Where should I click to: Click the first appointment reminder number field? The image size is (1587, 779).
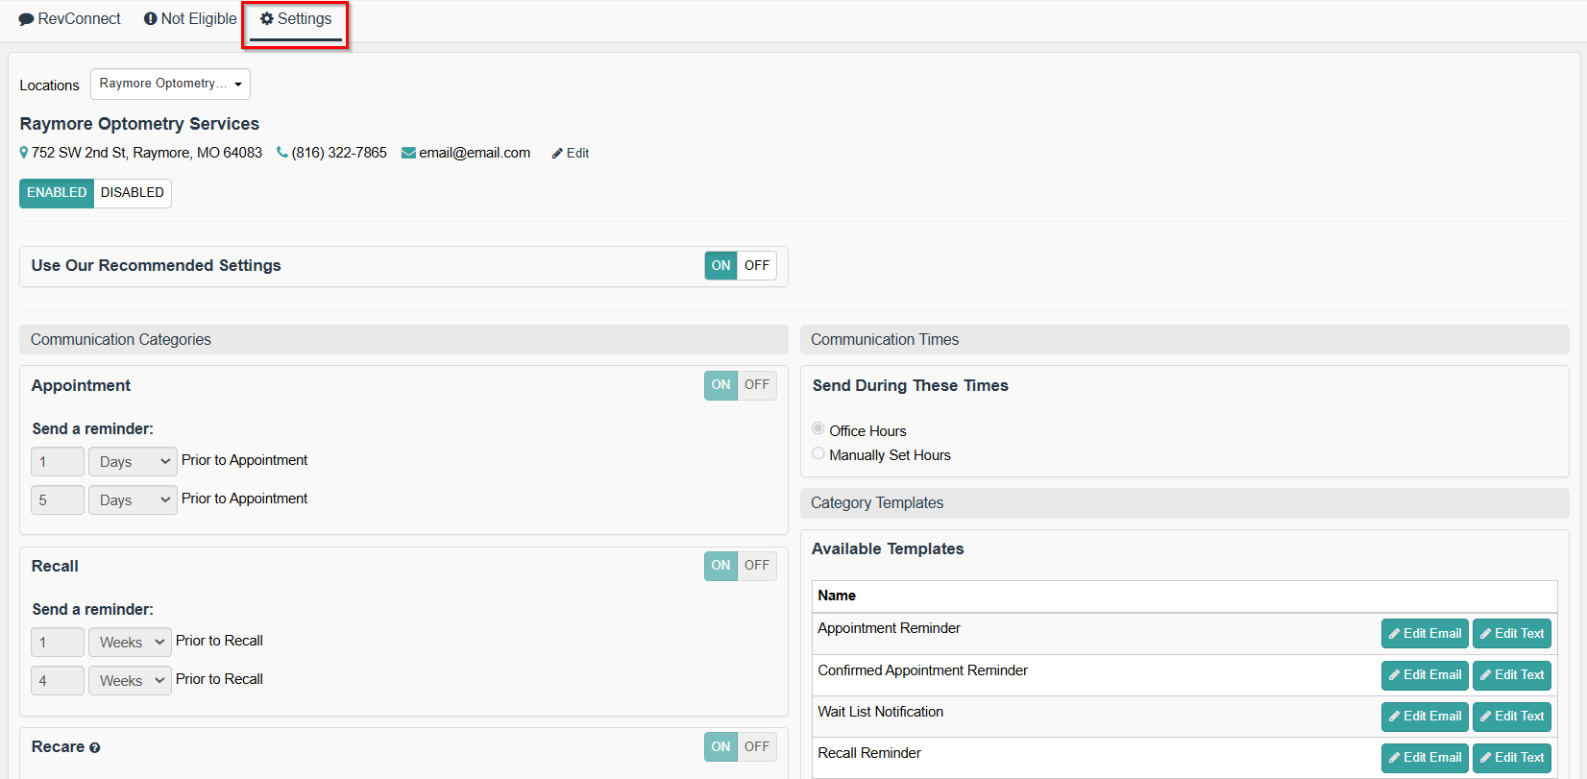(58, 462)
